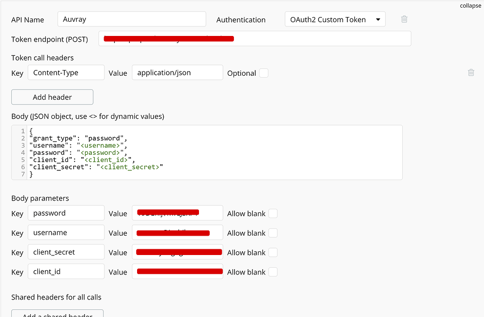Image resolution: width=484 pixels, height=317 pixels.
Task: Remove the Content-Type header via trash icon
Action: pyautogui.click(x=471, y=72)
